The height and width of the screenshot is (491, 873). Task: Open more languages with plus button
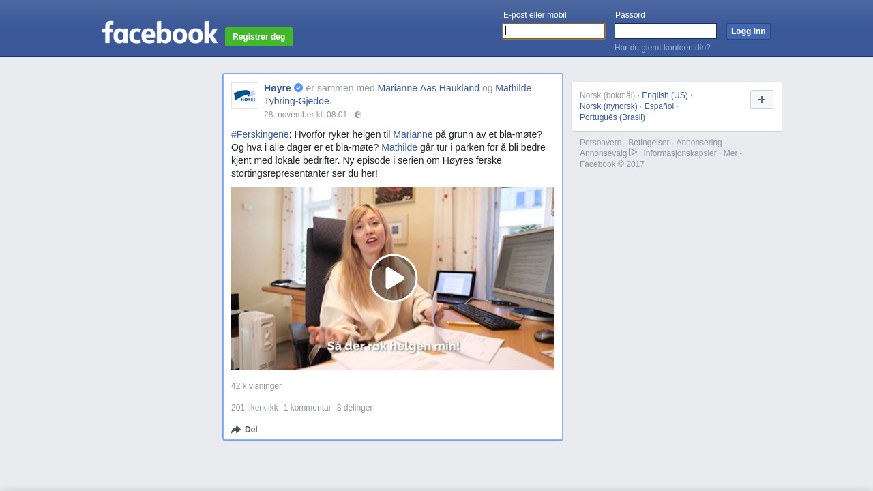click(761, 100)
